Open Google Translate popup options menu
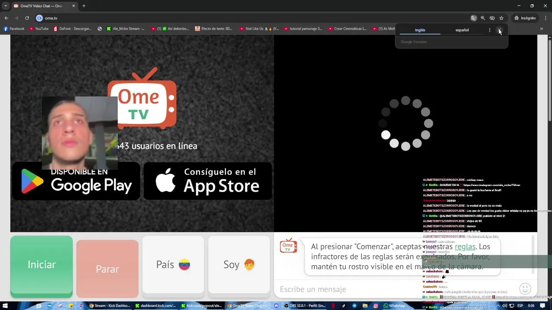This screenshot has height=310, width=552. (x=489, y=30)
